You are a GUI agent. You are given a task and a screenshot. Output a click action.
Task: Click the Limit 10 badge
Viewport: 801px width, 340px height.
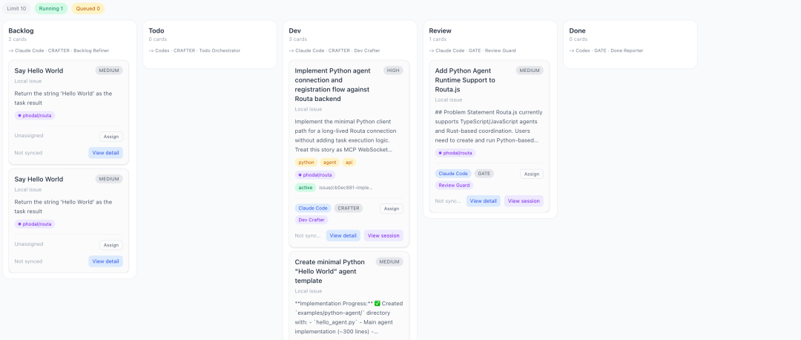pyautogui.click(x=16, y=9)
